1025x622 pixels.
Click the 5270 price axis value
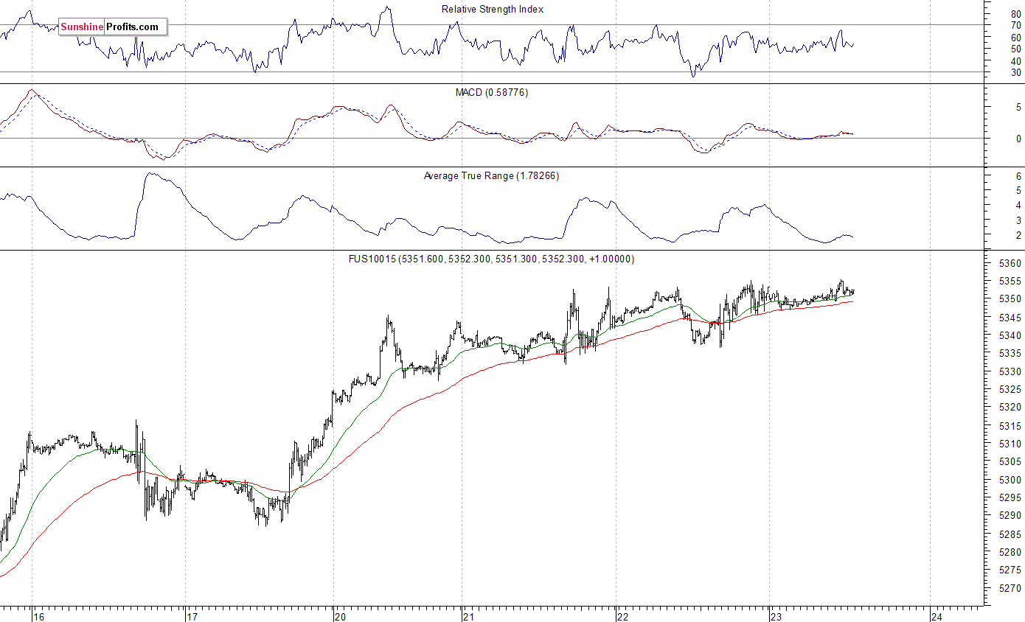[1010, 588]
